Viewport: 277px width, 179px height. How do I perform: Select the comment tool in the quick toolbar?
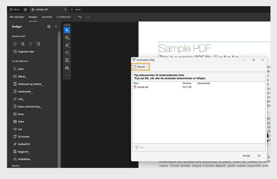tap(67, 38)
